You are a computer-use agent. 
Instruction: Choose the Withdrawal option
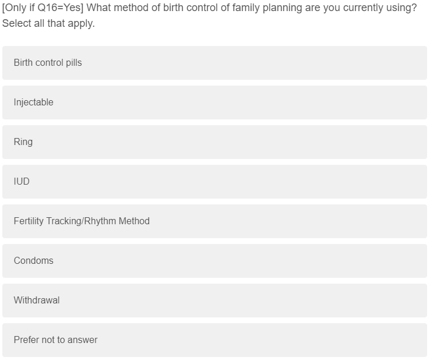click(214, 301)
